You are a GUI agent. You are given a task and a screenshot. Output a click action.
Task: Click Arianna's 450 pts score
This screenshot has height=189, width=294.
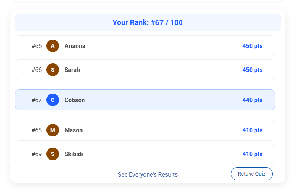(252, 46)
